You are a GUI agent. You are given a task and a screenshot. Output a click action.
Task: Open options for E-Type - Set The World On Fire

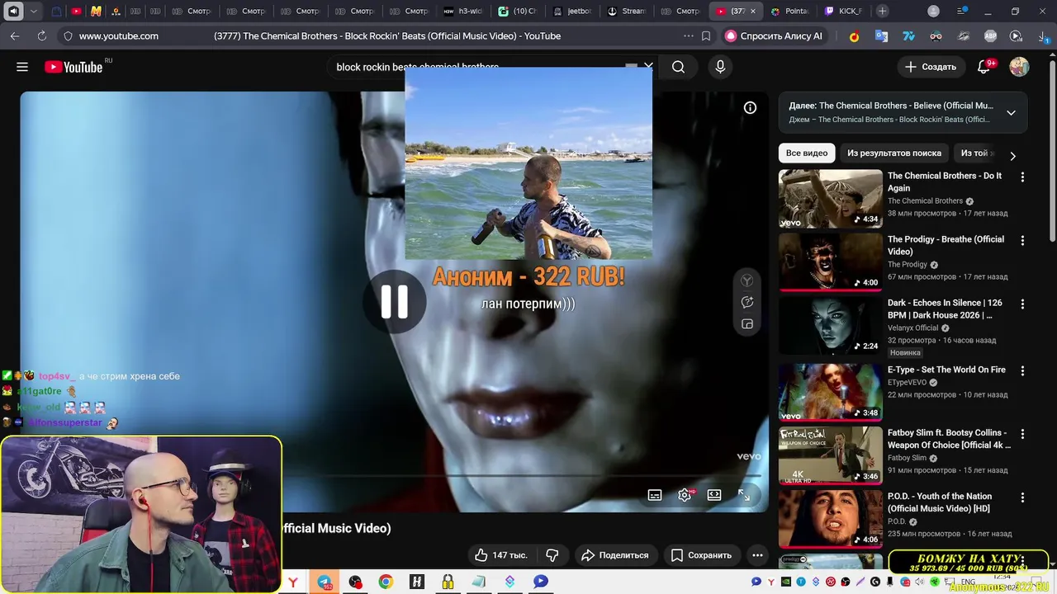tap(1022, 370)
